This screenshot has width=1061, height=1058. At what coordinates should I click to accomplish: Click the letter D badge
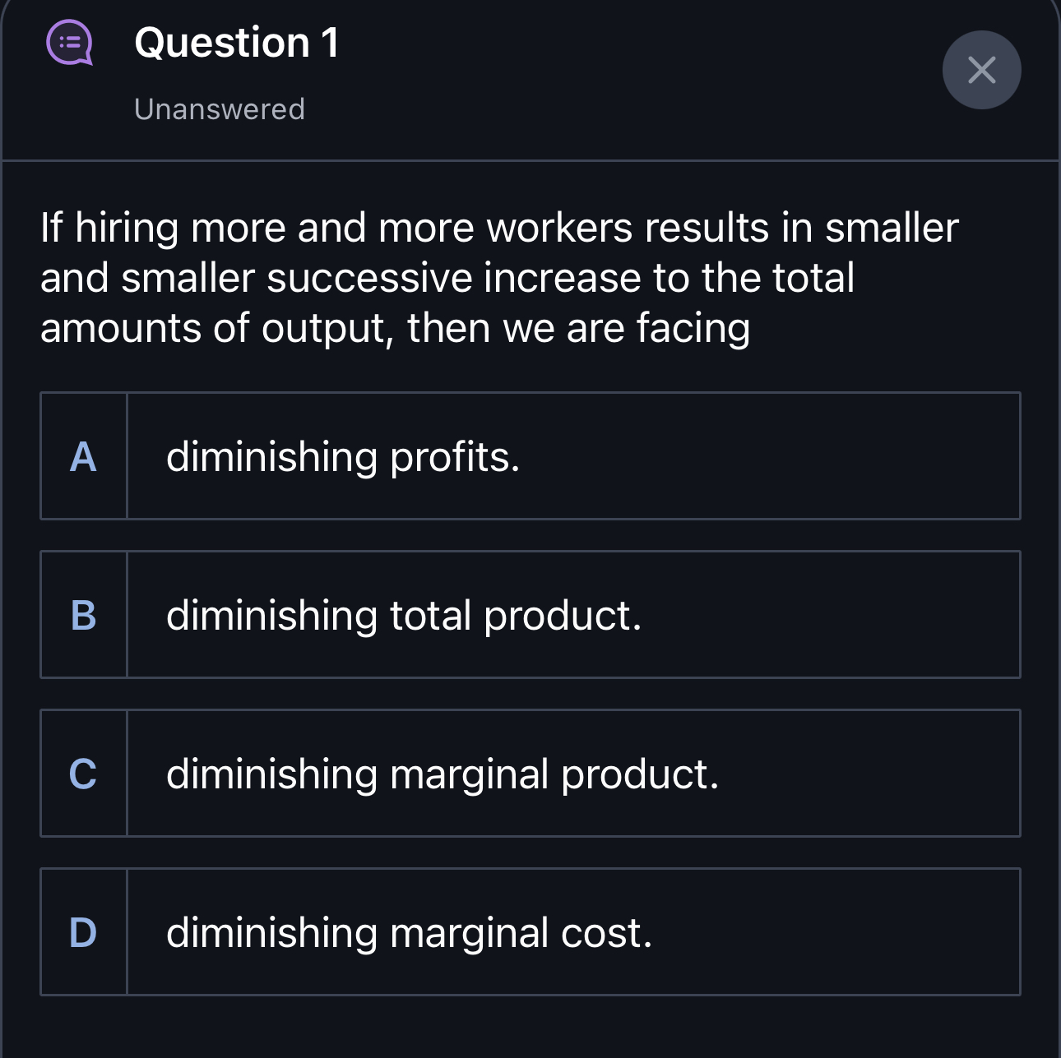coord(82,931)
